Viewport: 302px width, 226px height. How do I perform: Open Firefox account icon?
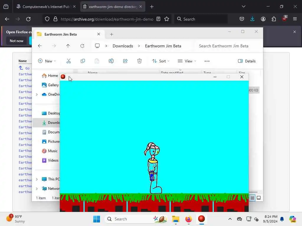tap(263, 19)
